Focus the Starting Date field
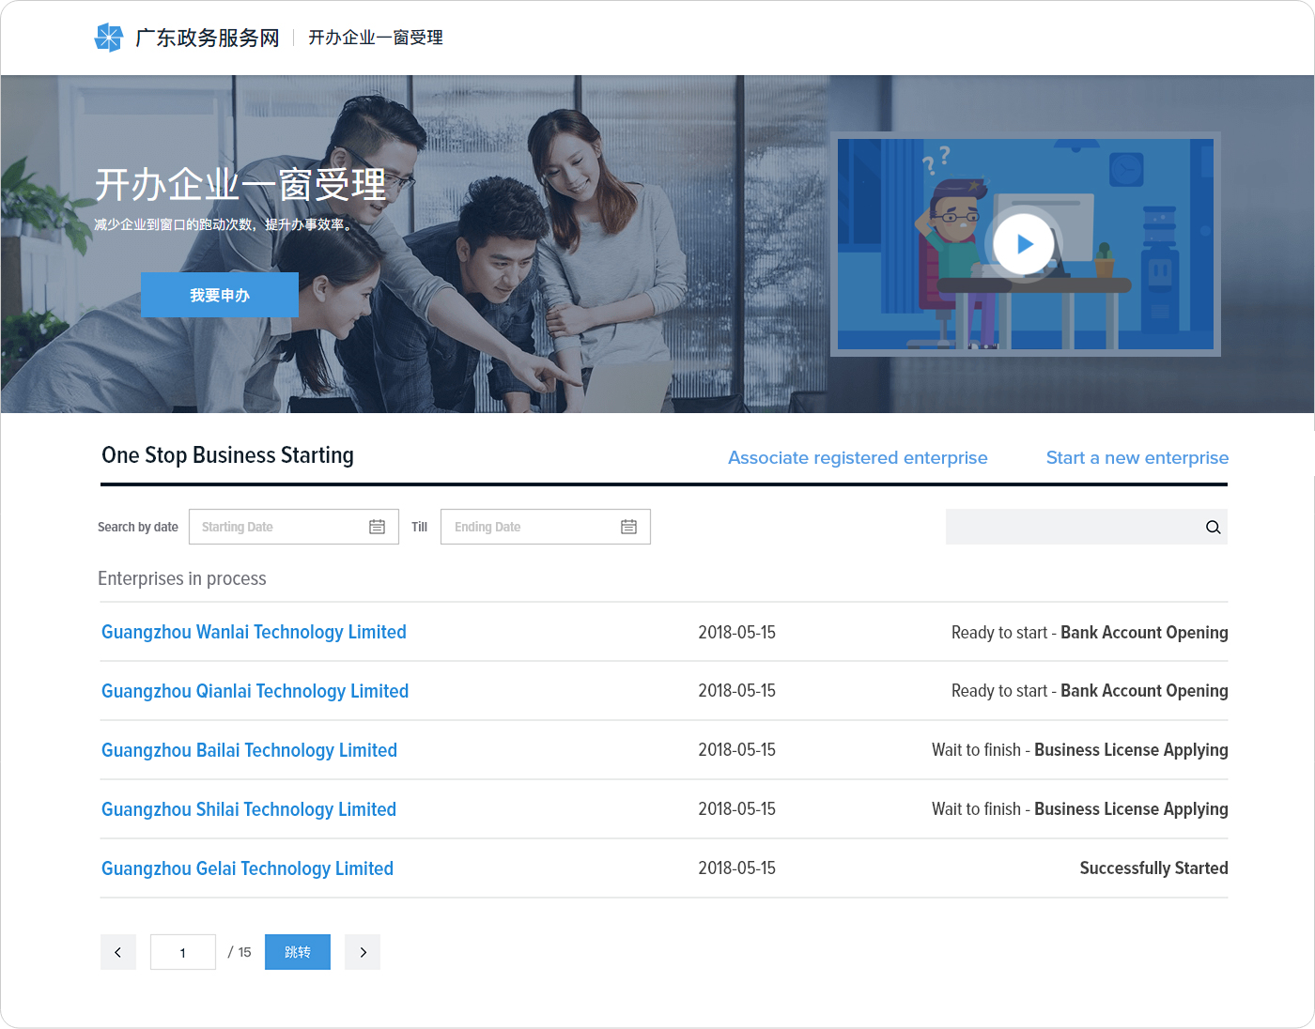This screenshot has width=1315, height=1029. (x=294, y=527)
